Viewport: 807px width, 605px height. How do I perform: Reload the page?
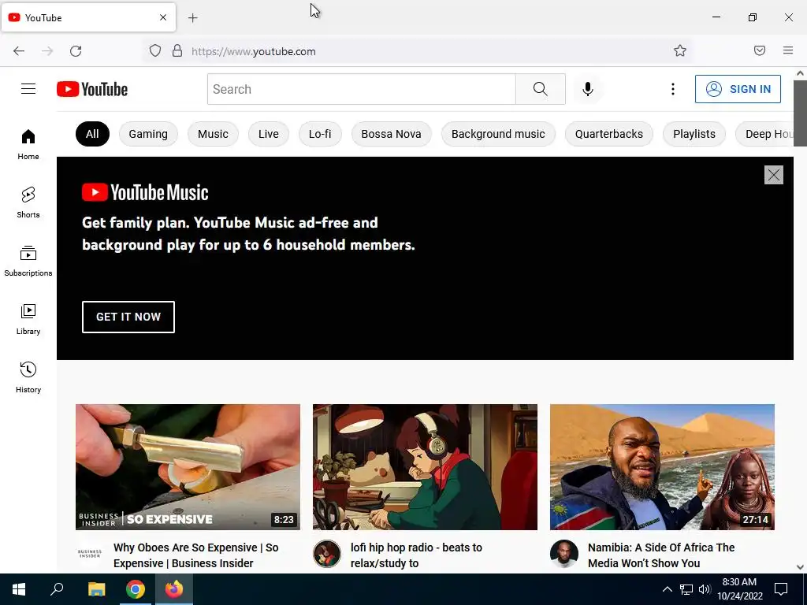tap(76, 51)
